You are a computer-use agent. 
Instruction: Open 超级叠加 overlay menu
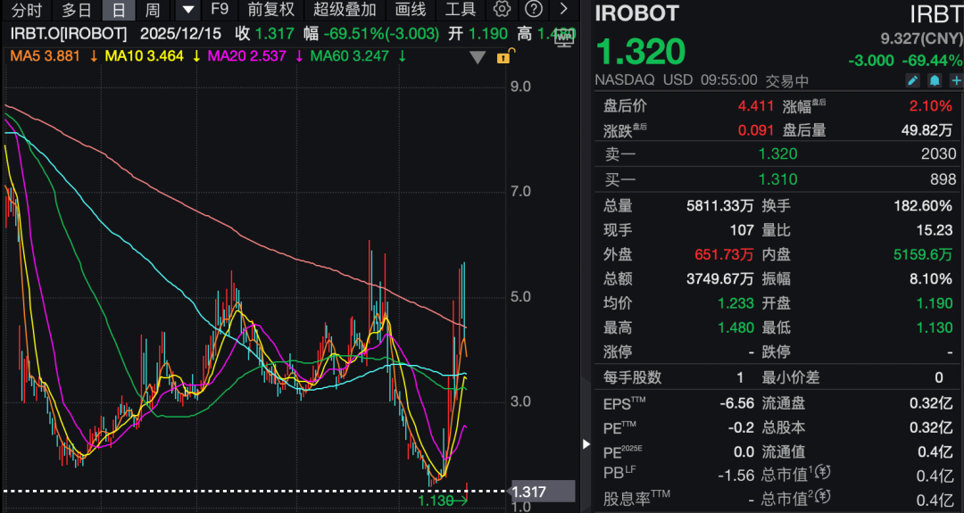click(345, 9)
